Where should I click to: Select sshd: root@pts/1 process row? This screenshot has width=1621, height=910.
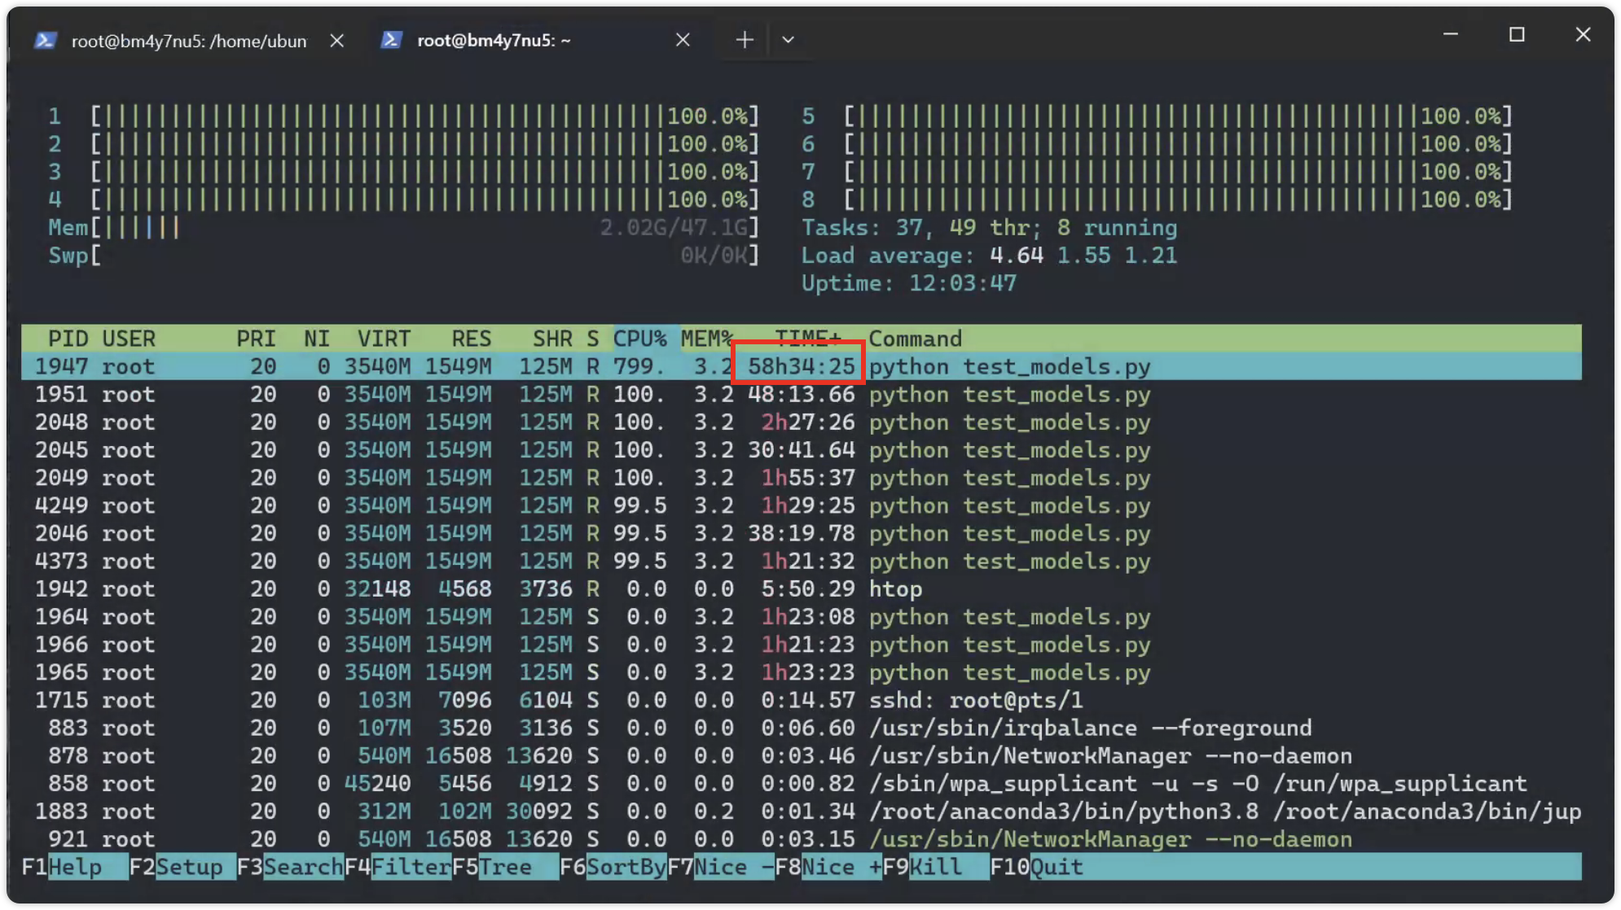802,700
